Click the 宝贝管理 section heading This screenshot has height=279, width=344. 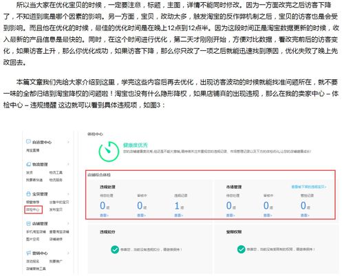tap(40, 194)
